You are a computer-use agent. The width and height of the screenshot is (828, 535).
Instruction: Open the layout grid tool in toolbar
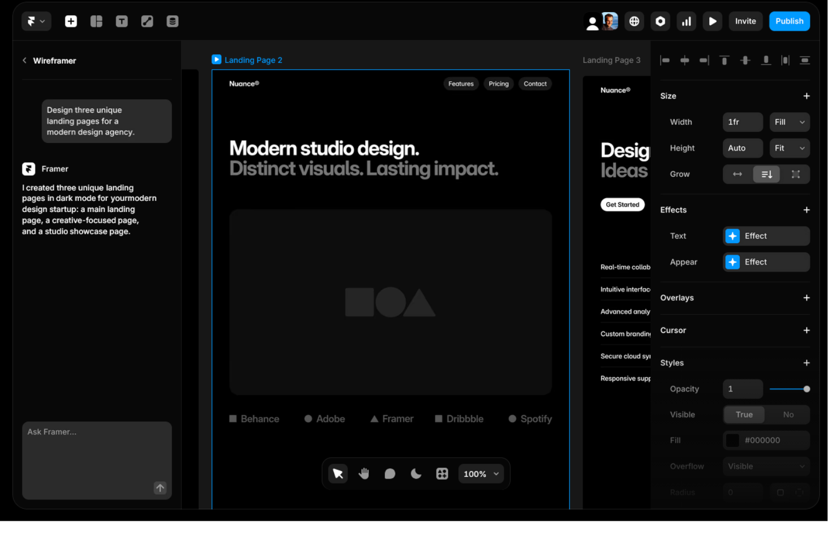96,21
